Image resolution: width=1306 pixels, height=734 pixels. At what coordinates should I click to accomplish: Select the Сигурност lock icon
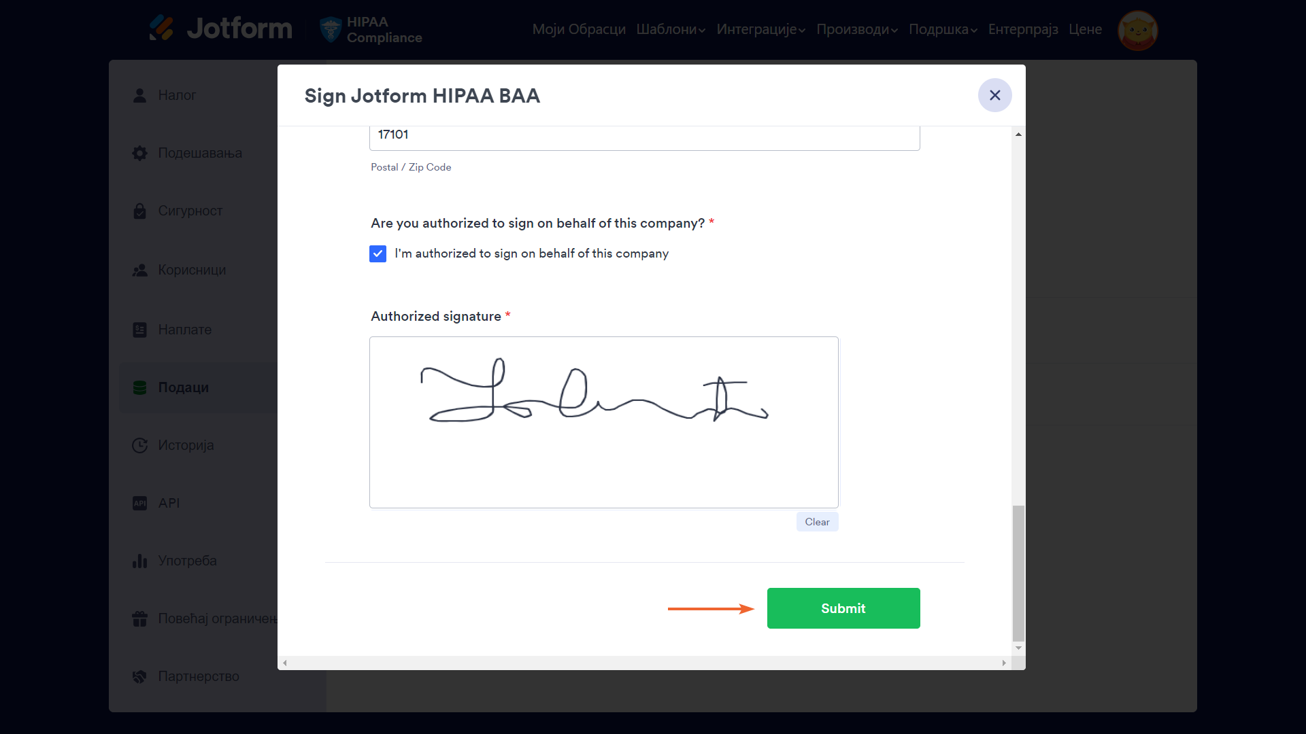pos(140,211)
